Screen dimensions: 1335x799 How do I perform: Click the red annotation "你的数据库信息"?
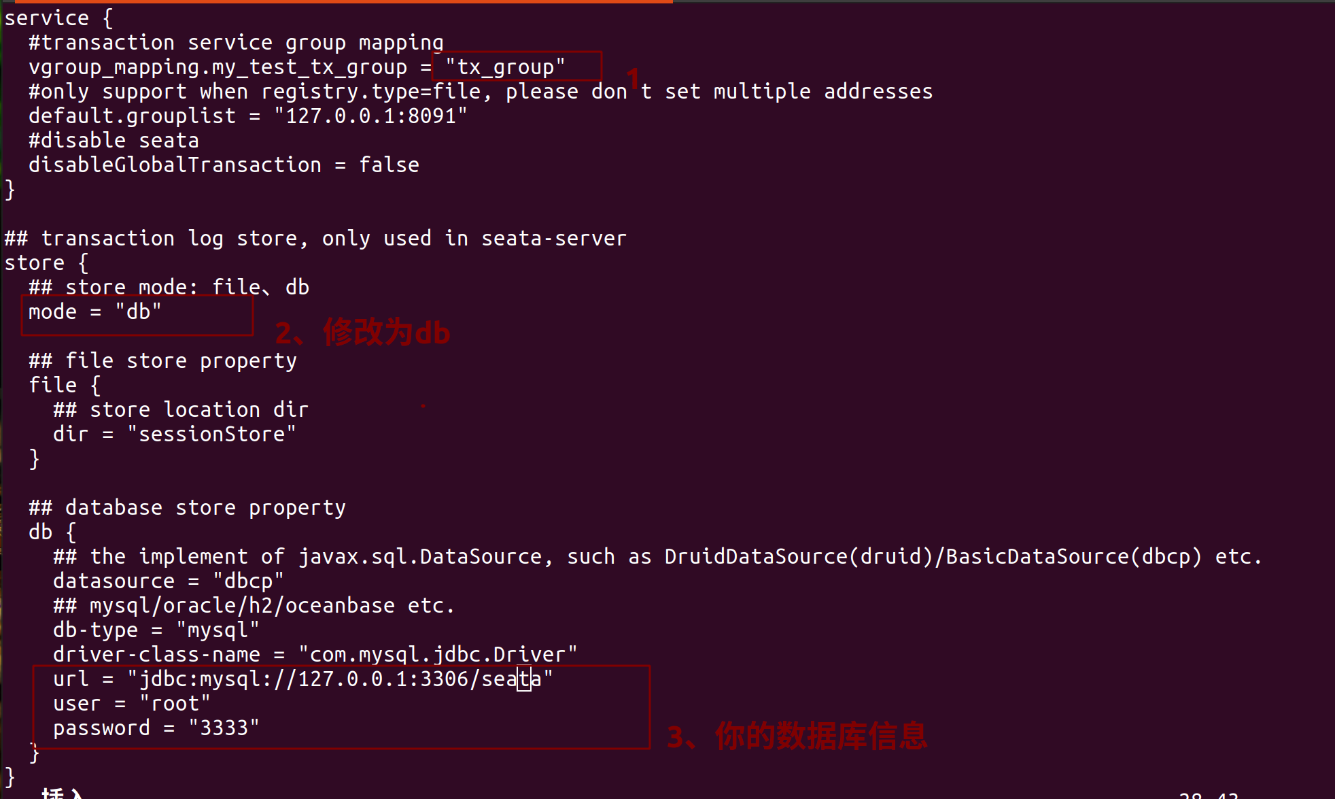pyautogui.click(x=820, y=736)
